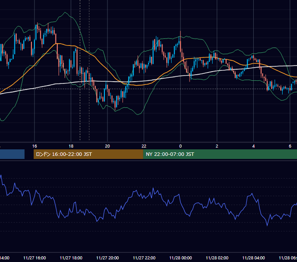Click the 11/27 20:00 date label on the bottom axis
297x262 pixels.
107,258
